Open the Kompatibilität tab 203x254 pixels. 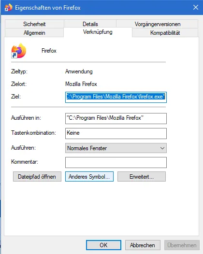pos(165,33)
